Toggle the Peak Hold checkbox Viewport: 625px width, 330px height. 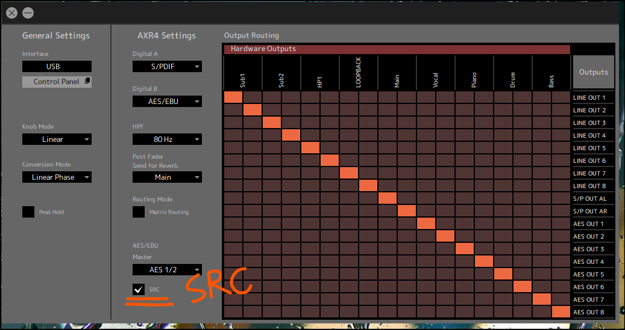[x=28, y=212]
